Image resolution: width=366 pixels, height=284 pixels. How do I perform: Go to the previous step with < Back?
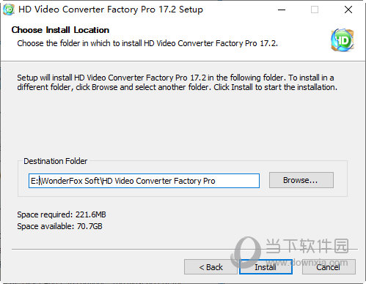(x=211, y=267)
